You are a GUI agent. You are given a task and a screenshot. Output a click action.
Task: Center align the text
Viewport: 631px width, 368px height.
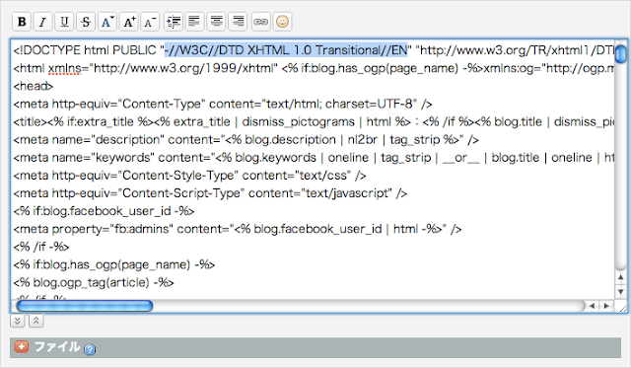[x=217, y=22]
